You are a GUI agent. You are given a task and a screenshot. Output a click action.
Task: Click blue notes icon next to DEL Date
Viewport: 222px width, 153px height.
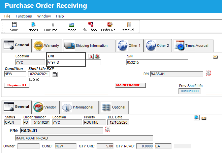197,117
